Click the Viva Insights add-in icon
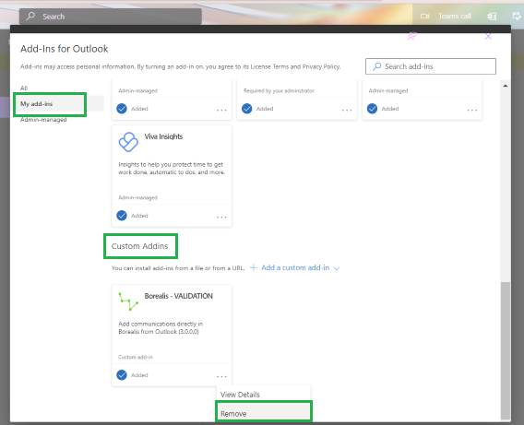This screenshot has height=425, width=524. coord(128,142)
